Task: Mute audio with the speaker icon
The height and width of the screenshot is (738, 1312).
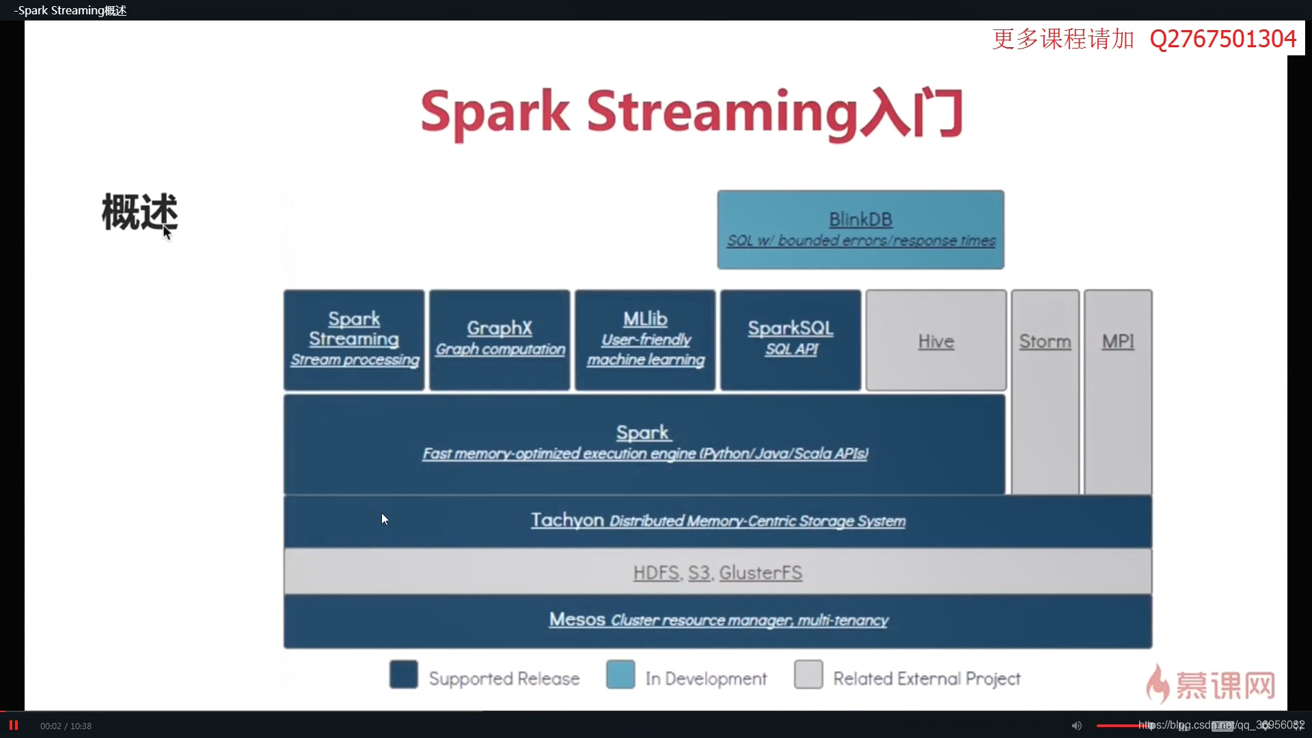Action: click(1077, 726)
